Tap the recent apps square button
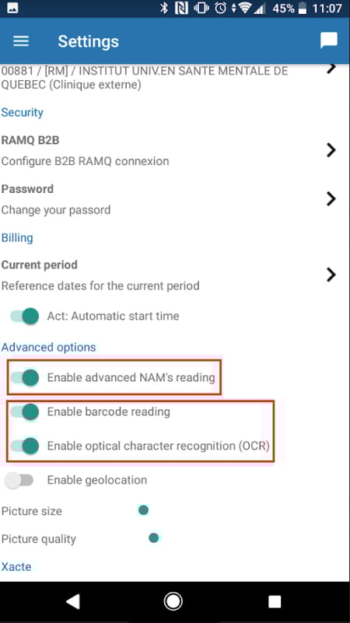Image resolution: width=350 pixels, height=623 pixels. coord(275,602)
